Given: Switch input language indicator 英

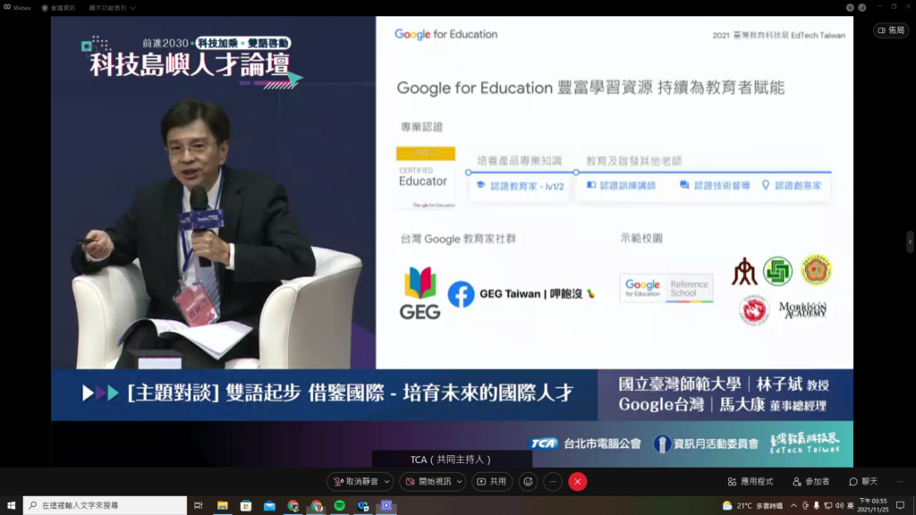Looking at the screenshot, I should [851, 506].
